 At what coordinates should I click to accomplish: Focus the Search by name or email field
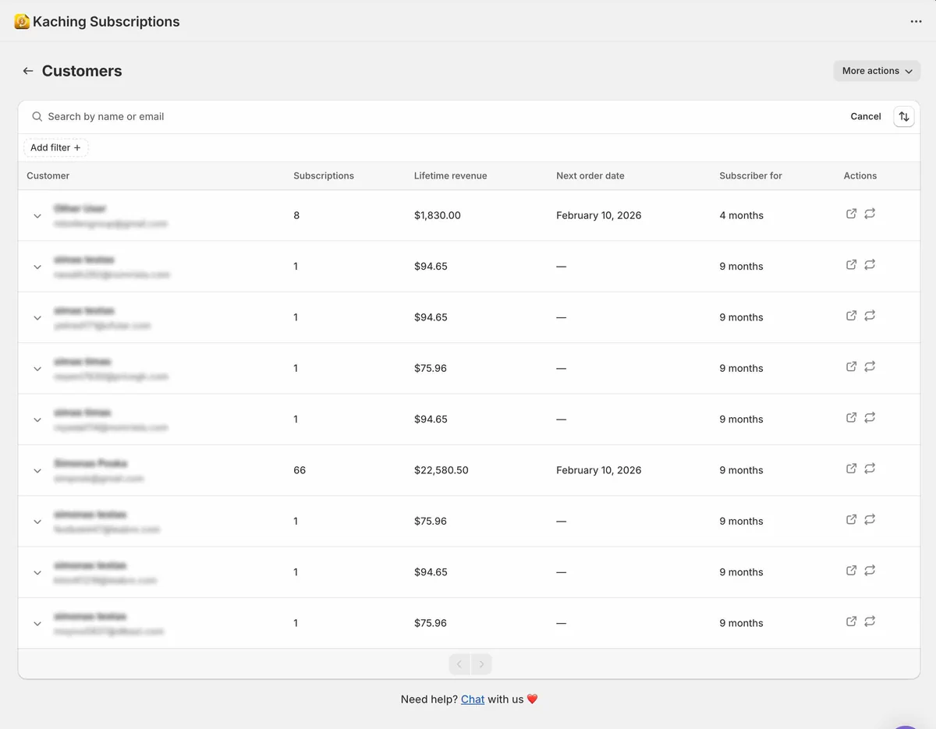tap(437, 116)
